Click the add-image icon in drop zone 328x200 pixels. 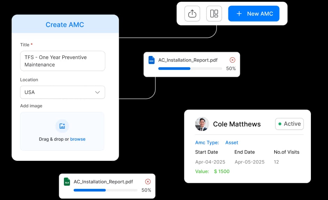pos(62,126)
